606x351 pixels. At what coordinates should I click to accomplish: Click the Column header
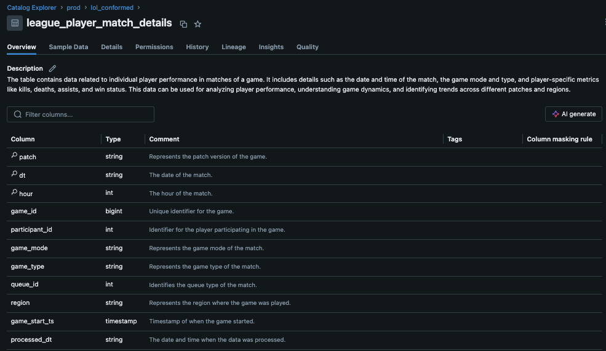[x=23, y=139]
